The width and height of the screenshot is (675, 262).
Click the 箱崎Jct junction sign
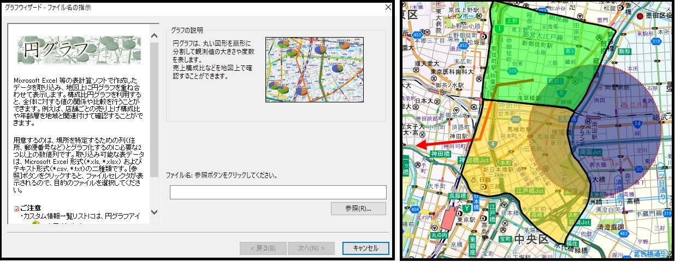(579, 222)
